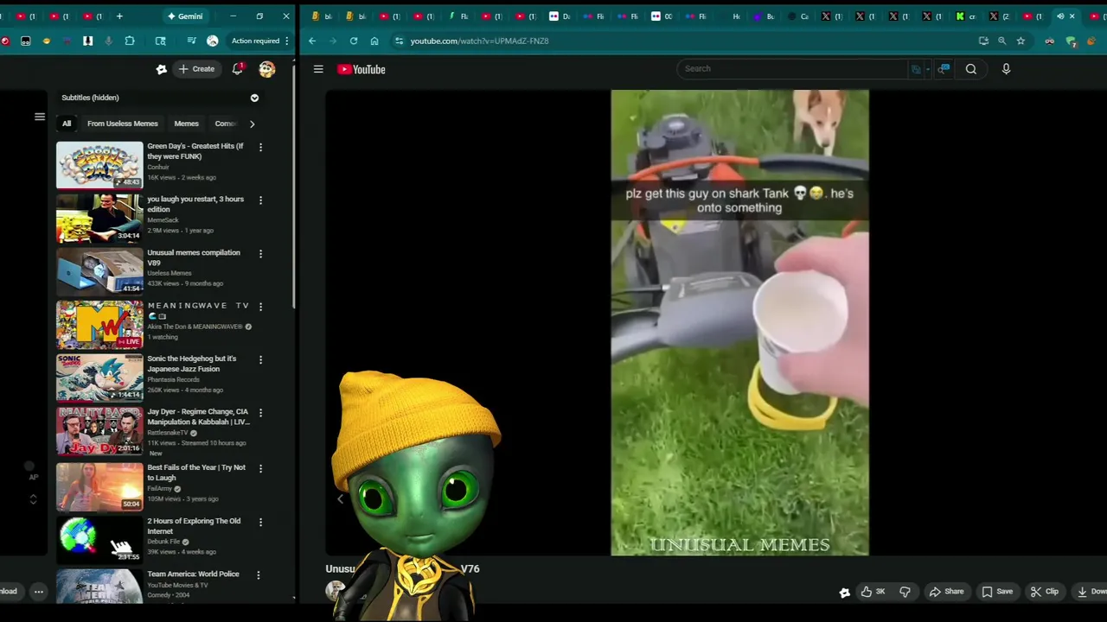View site information icon in address bar
Viewport: 1107px width, 622px height.
click(x=398, y=41)
